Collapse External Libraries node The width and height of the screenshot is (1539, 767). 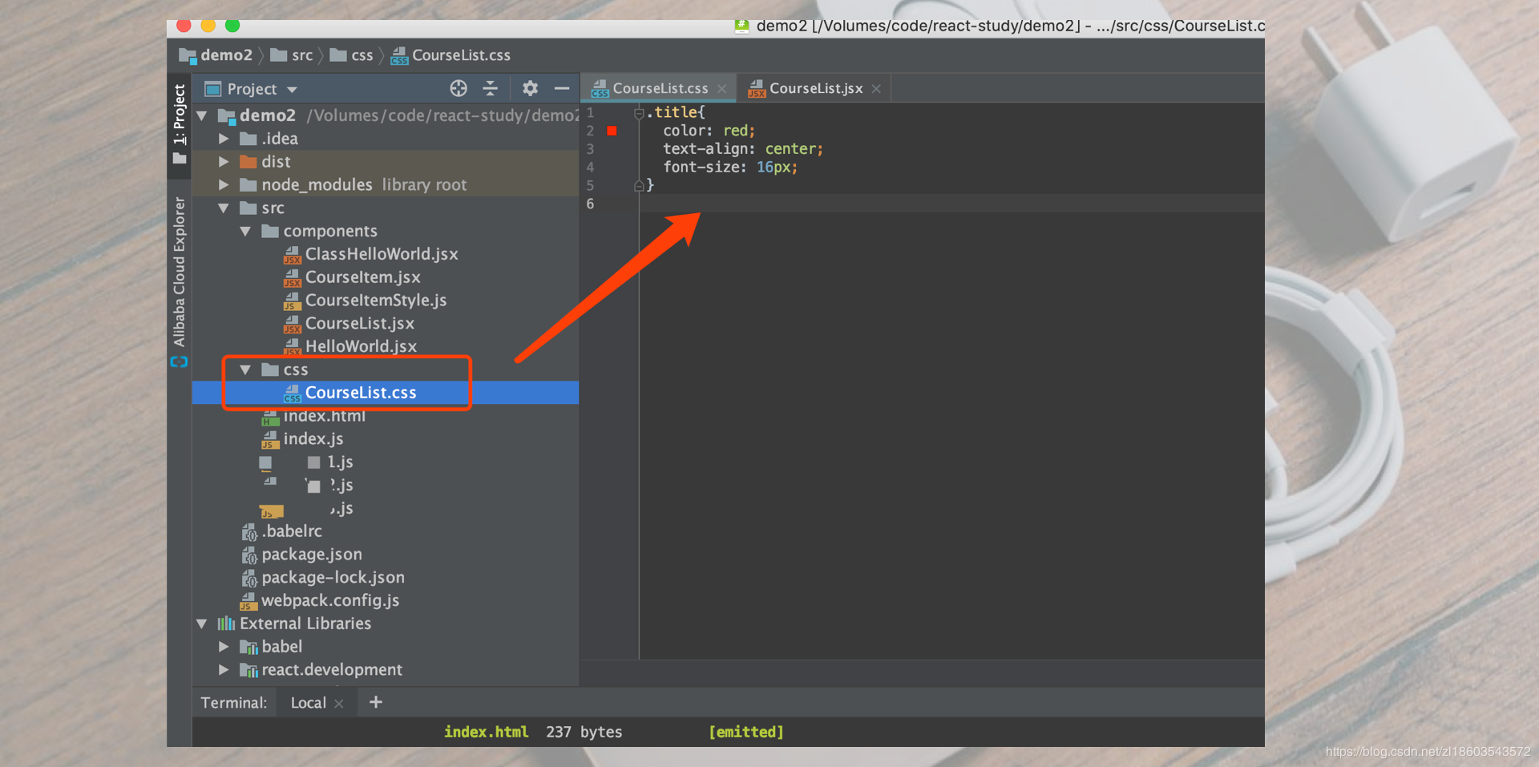[202, 624]
